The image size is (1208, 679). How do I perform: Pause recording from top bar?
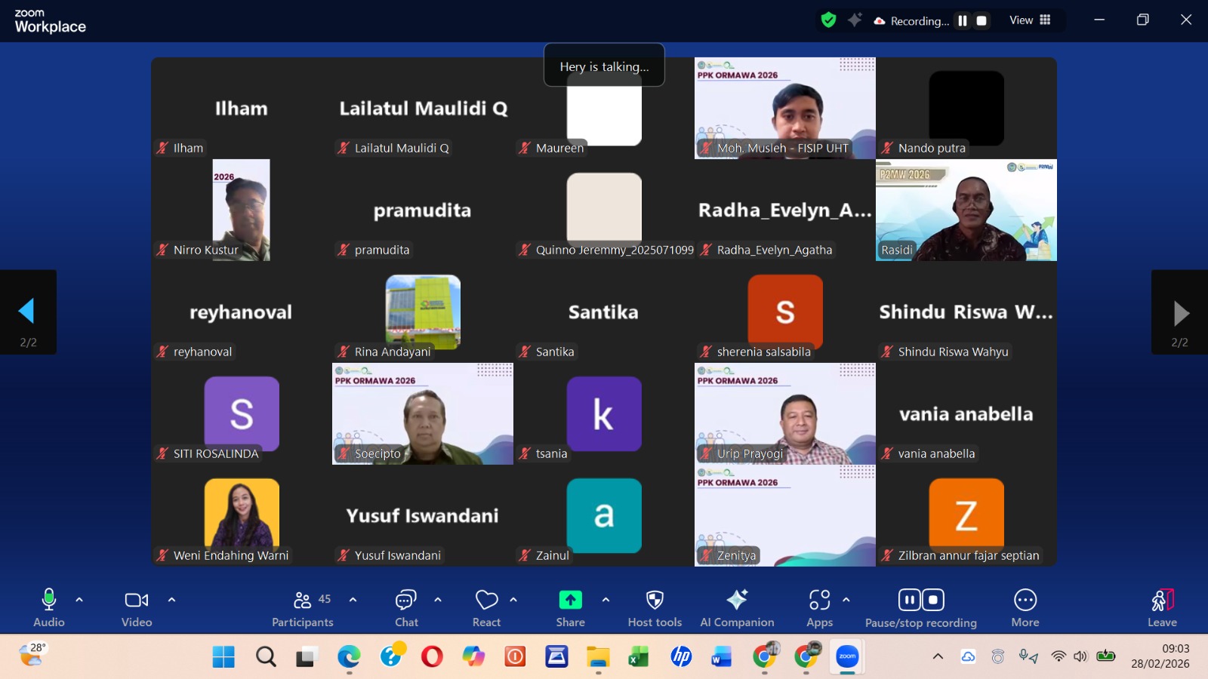click(963, 21)
